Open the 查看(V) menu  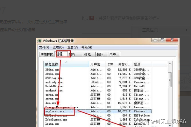(x=73, y=47)
